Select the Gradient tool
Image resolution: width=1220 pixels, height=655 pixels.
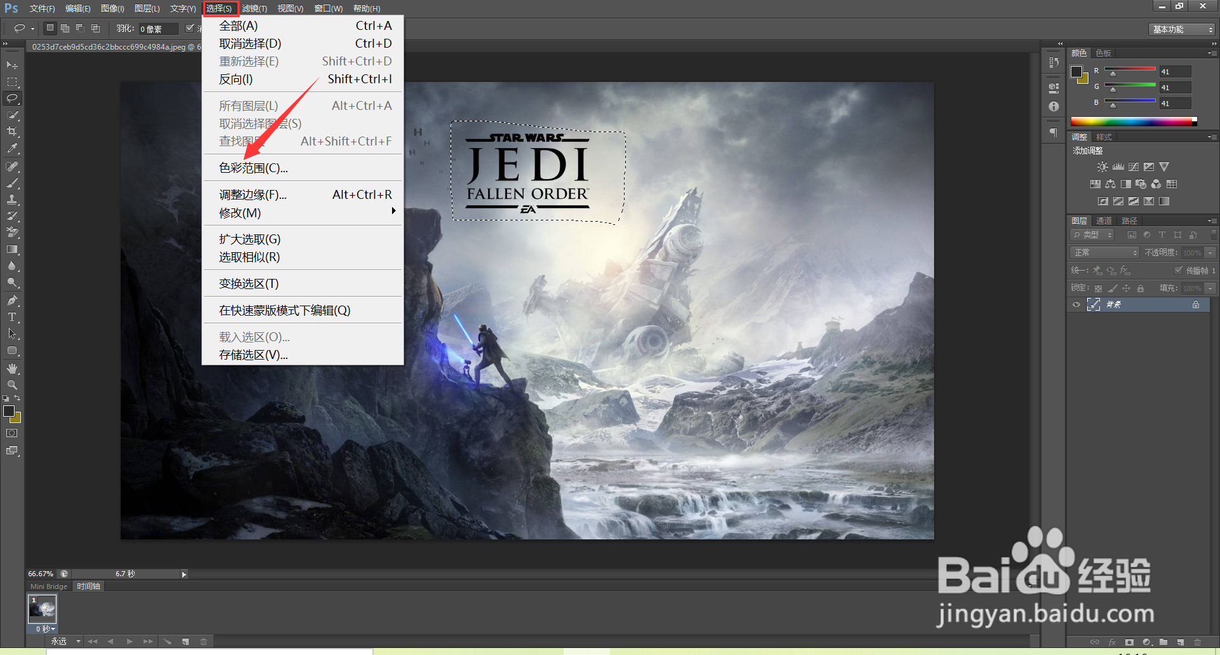pos(12,250)
